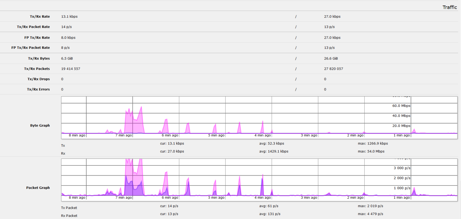This screenshot has width=461, height=219.
Task: Select the 13.1 kbps Tx rate value
Action: pyautogui.click(x=69, y=16)
